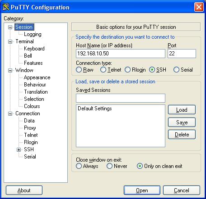Click the Save session button
Image resolution: width=206 pixels, height=199 pixels.
coord(182,122)
